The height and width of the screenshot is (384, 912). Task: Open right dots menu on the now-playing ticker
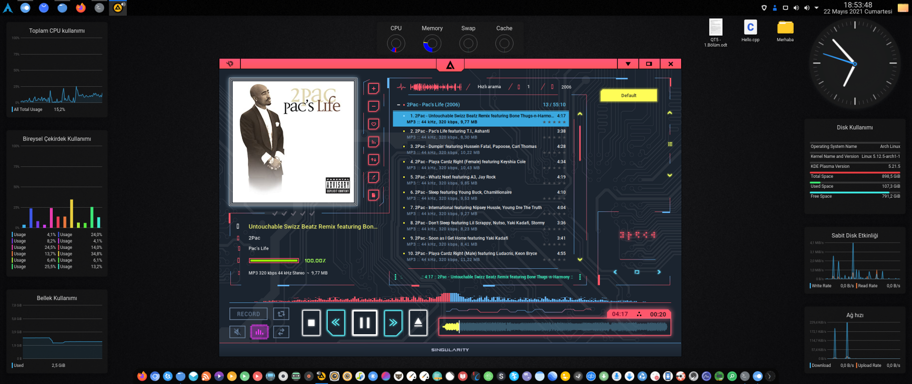(580, 277)
